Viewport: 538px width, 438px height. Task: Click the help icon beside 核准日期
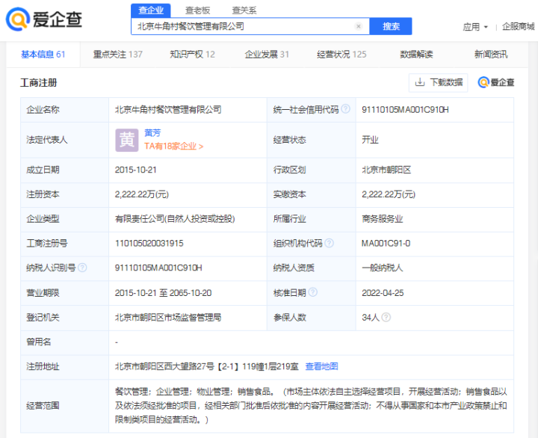312,292
